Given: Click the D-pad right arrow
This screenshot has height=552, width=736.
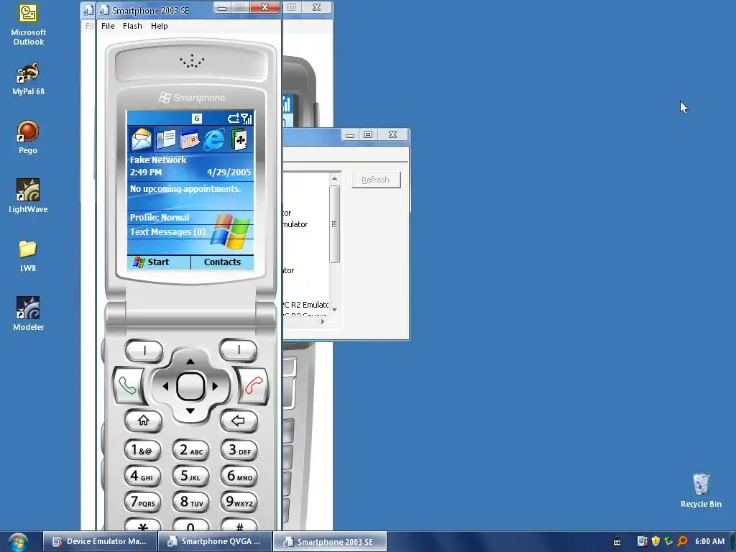Looking at the screenshot, I should coord(216,386).
